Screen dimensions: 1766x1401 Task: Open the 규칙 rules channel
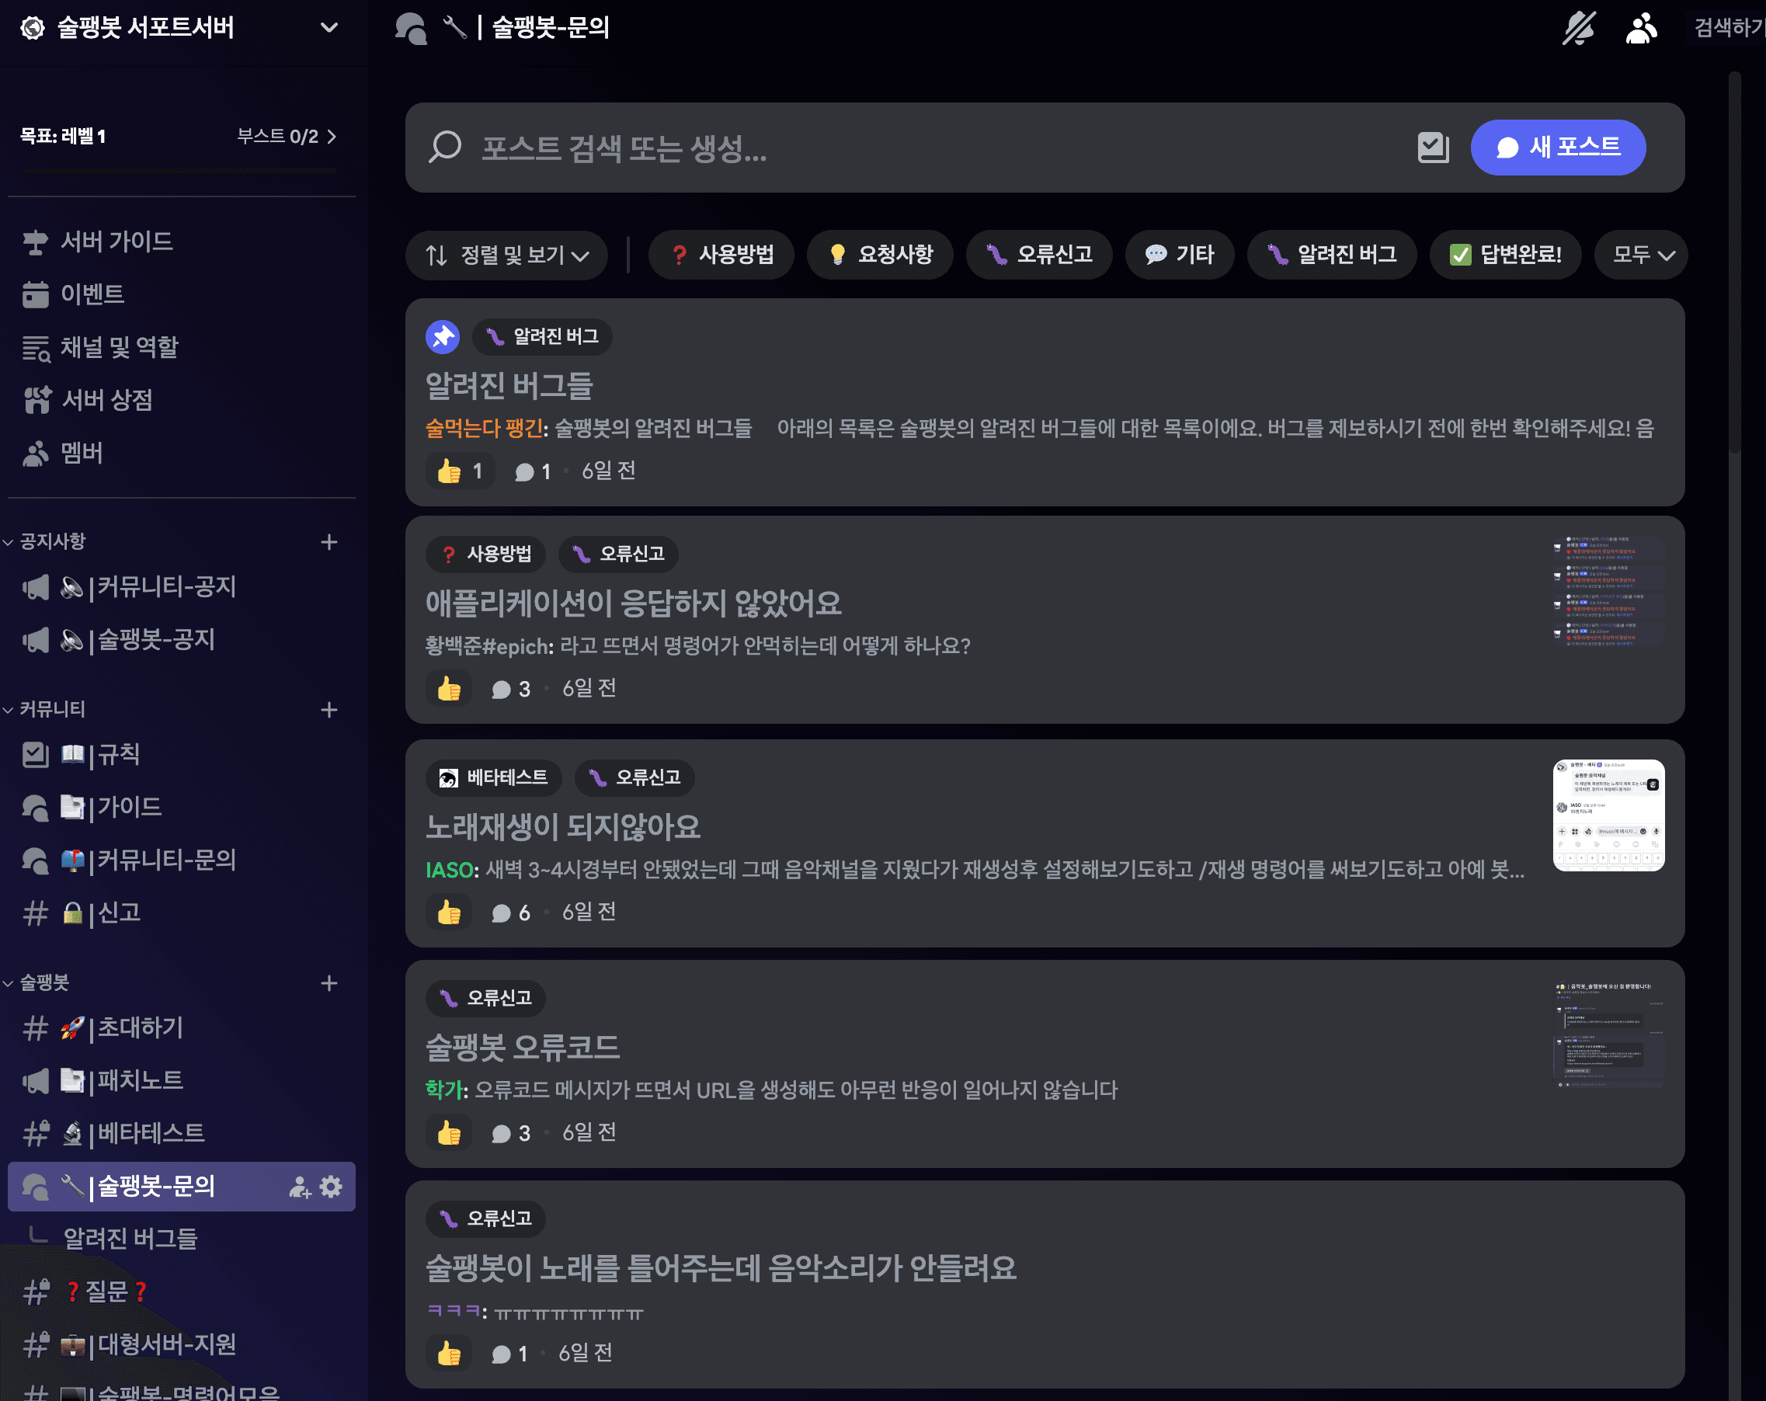pos(180,755)
